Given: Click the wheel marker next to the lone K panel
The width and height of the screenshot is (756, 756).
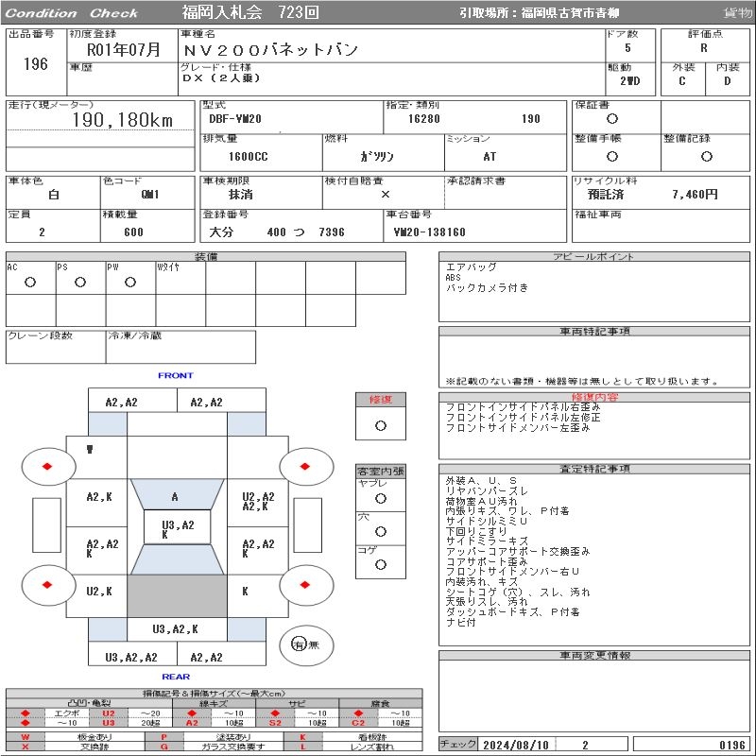Looking at the screenshot, I should [x=304, y=585].
